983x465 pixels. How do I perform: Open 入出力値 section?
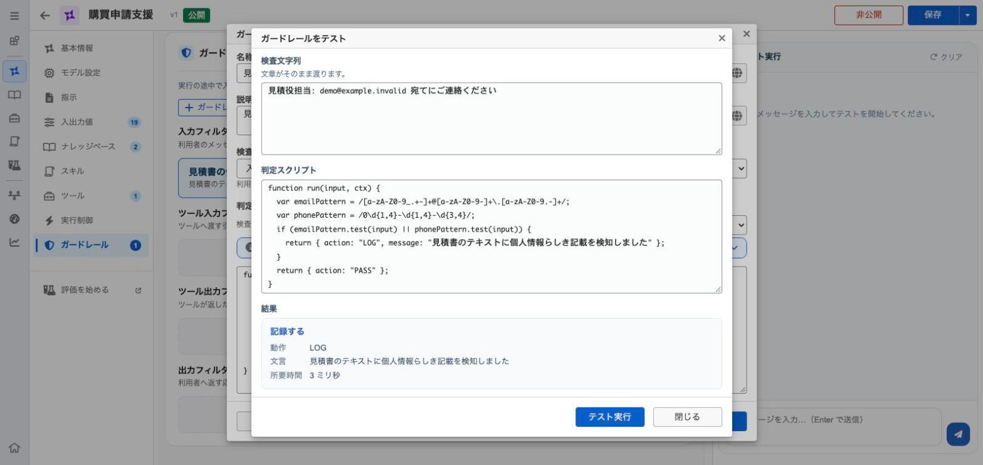click(92, 122)
